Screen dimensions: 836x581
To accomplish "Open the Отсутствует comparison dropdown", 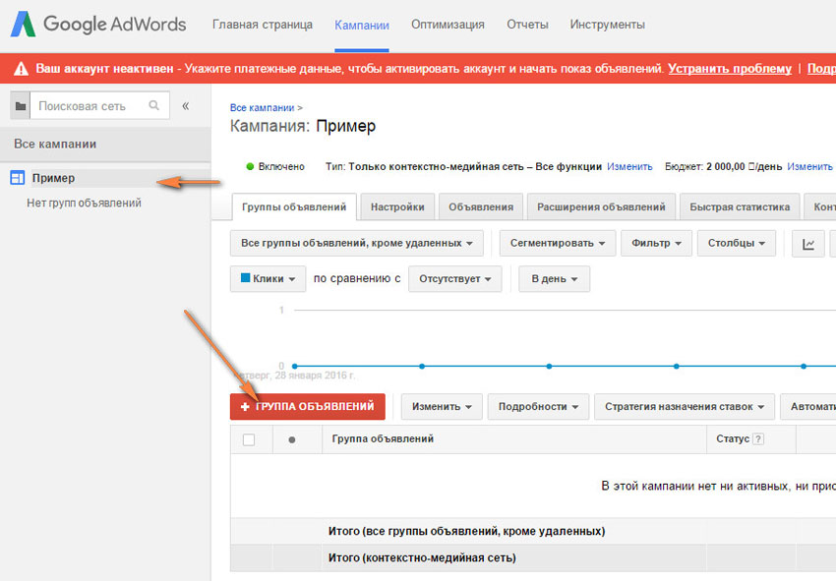I will click(454, 279).
